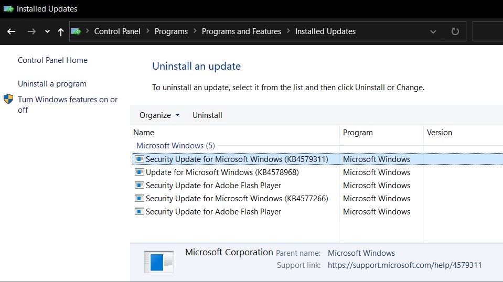Open support link for help 4579311

point(404,265)
